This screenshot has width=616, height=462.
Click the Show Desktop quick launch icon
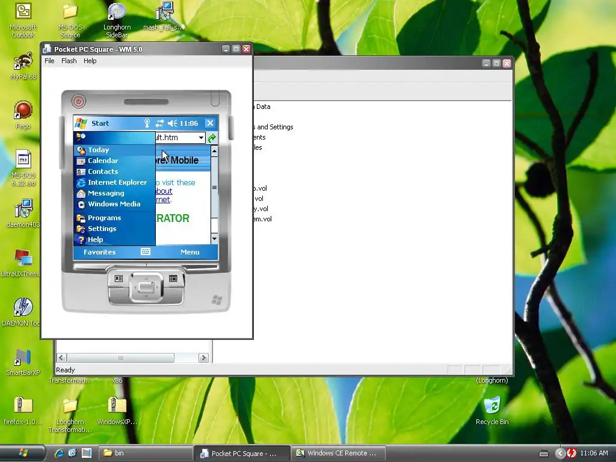[x=87, y=453]
